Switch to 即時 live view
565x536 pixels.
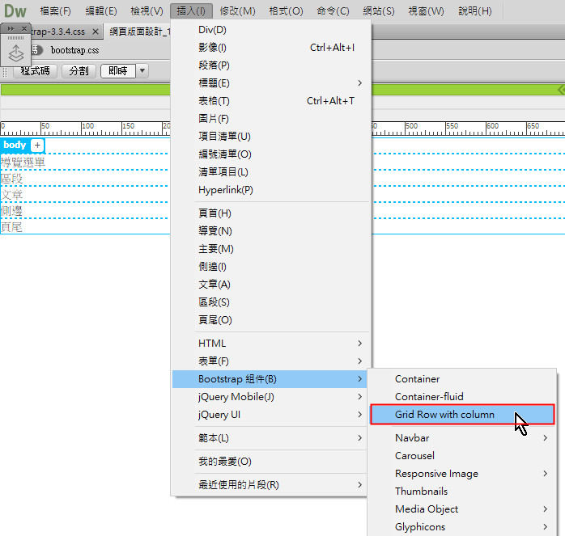(x=118, y=71)
